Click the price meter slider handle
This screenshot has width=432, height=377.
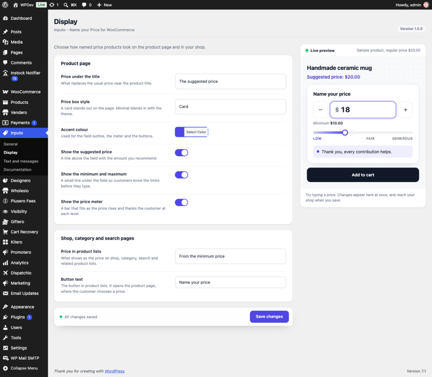coord(345,132)
